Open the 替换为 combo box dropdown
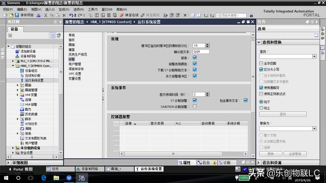 [314, 129]
